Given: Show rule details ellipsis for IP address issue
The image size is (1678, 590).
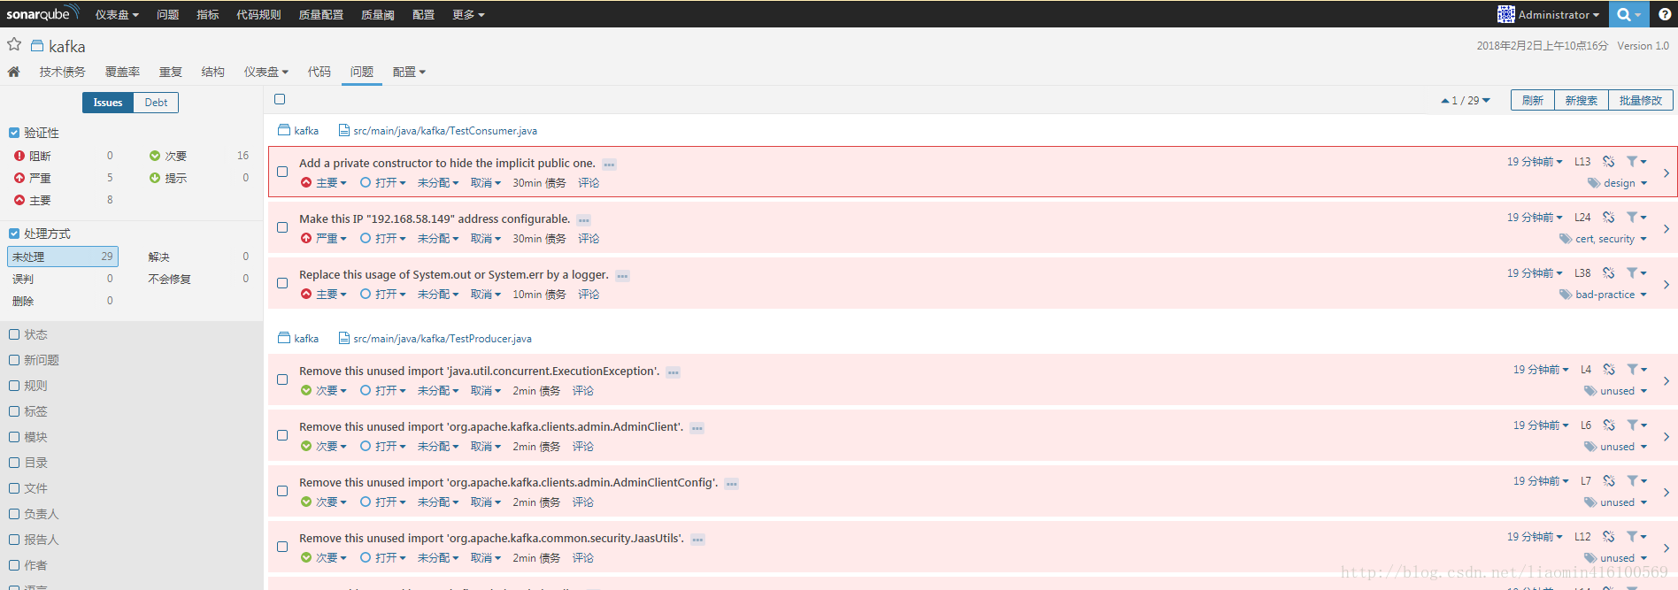Looking at the screenshot, I should coord(584,220).
